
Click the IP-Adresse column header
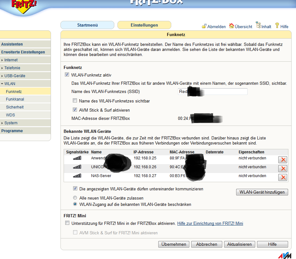[143, 152]
